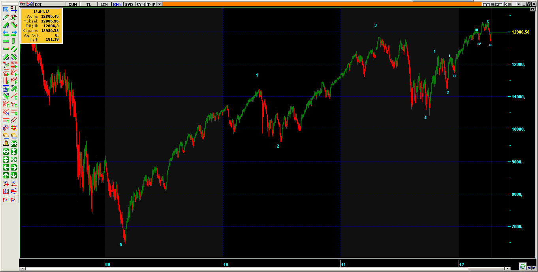The height and width of the screenshot is (272, 538).
Task: Click the SYM button
Action: (141, 4)
